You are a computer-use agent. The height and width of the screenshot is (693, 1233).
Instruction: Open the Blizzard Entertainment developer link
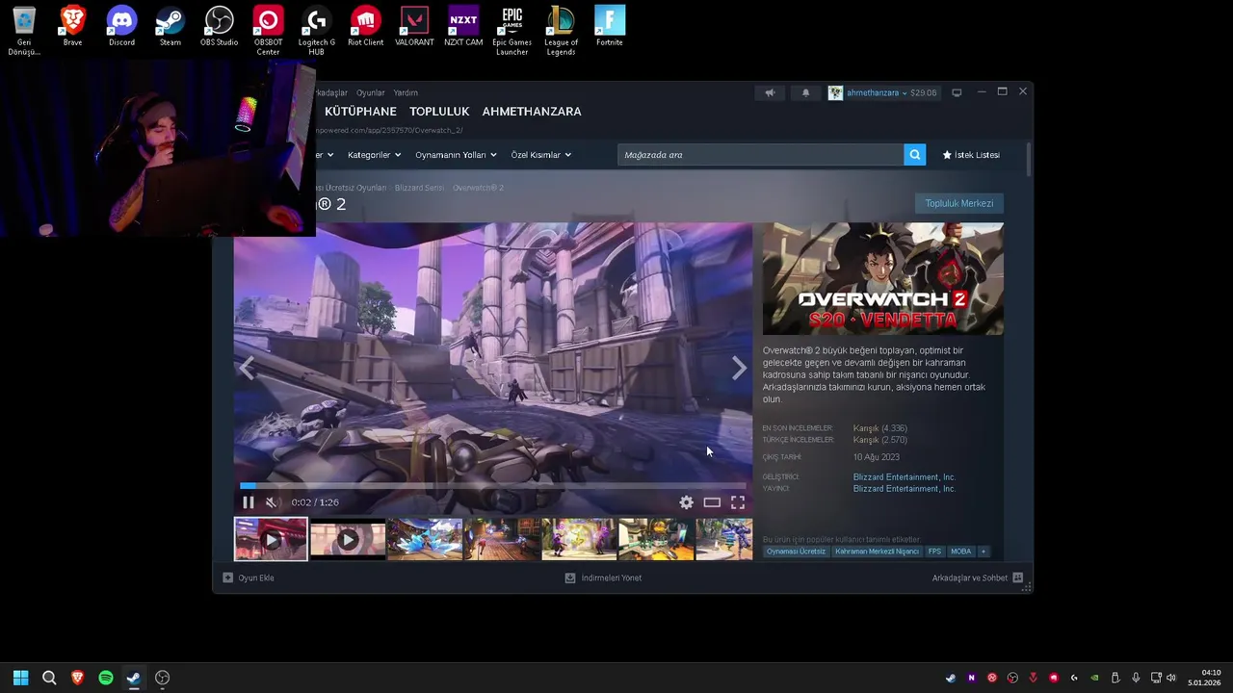click(905, 477)
